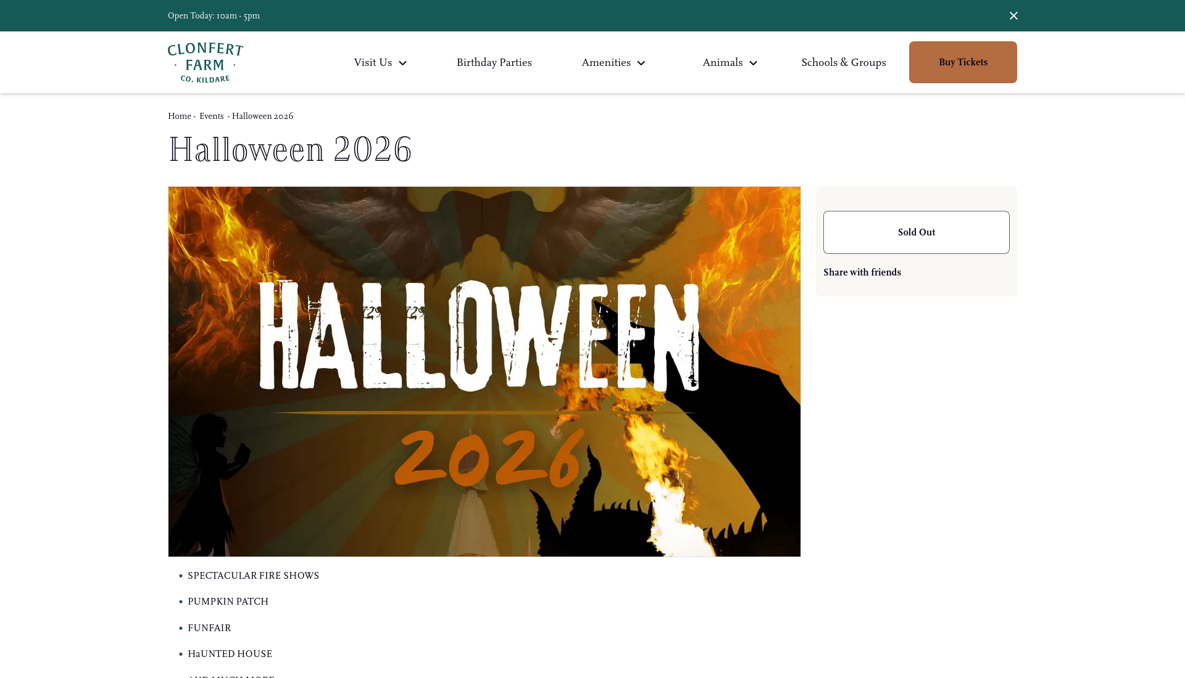Open Birthday Parties page

pyautogui.click(x=494, y=62)
